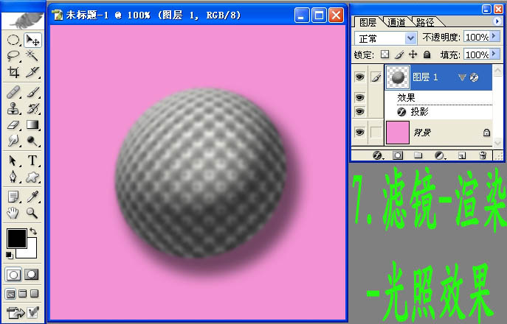This screenshot has width=507, height=324.
Task: Select the Brush tool
Action: [x=32, y=93]
